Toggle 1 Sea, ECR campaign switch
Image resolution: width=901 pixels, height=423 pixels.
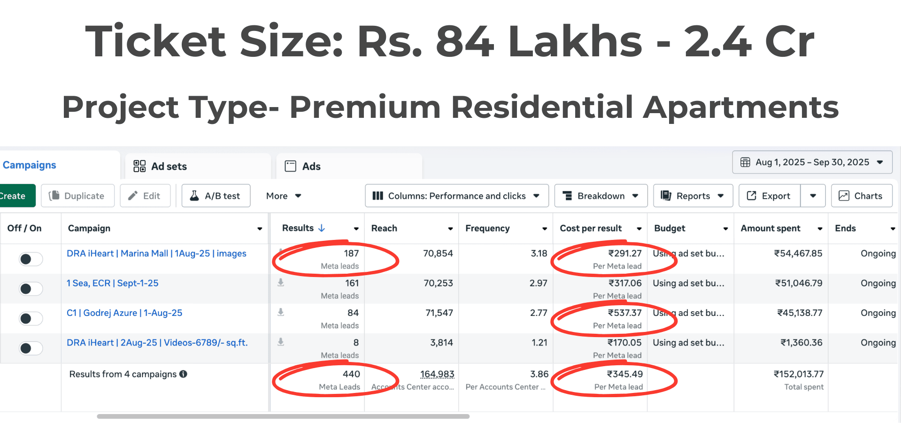[x=31, y=289]
